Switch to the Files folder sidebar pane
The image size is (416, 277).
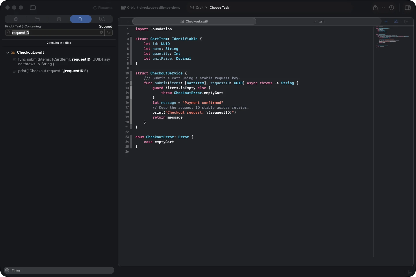(37, 19)
